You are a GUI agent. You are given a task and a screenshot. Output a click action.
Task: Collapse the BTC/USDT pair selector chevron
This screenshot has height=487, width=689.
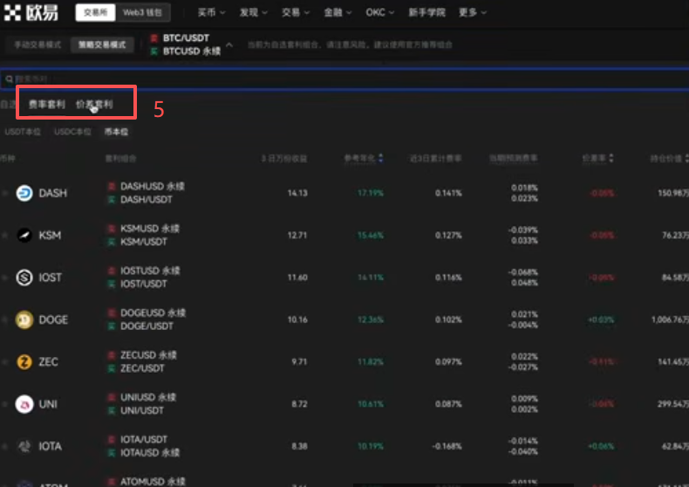[229, 45]
